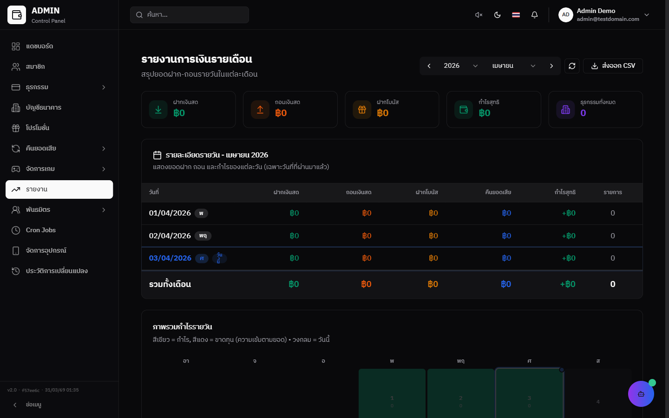Viewport: 669px width, 418px height.
Task: Click the Thai flag language icon
Action: (516, 15)
